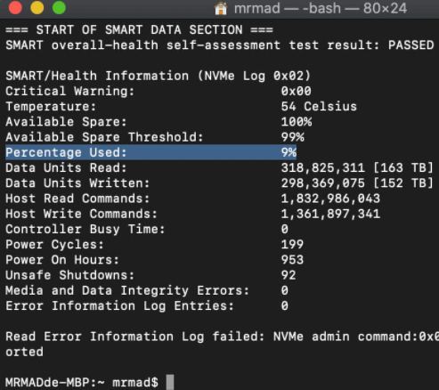Screen dimensions: 439x390
Task: Click the 'Power On Hours' value 953
Action: (292, 260)
